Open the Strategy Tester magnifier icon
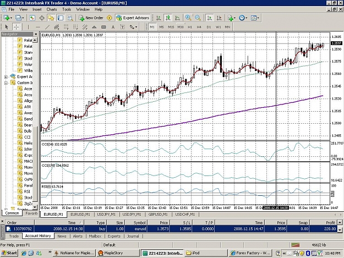This screenshot has width=344, height=258. [70, 18]
